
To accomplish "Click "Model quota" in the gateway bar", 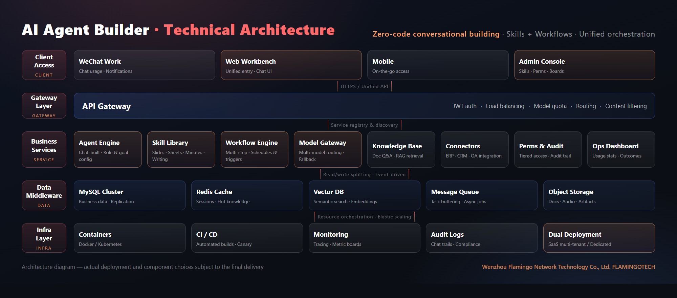I will (x=550, y=106).
